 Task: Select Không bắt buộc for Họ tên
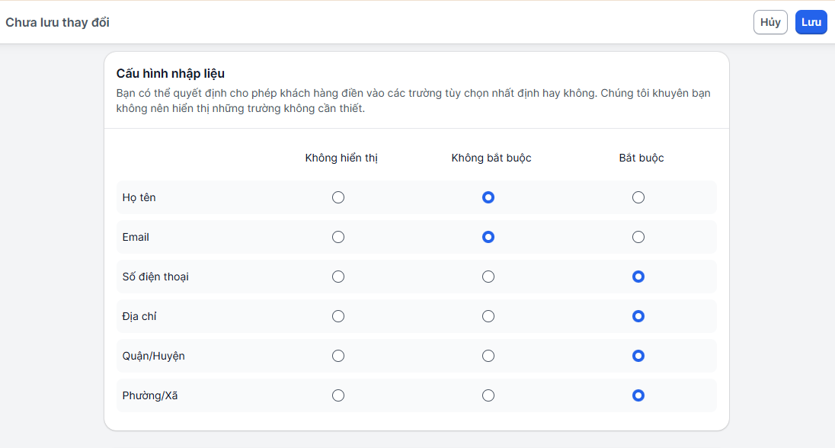488,197
